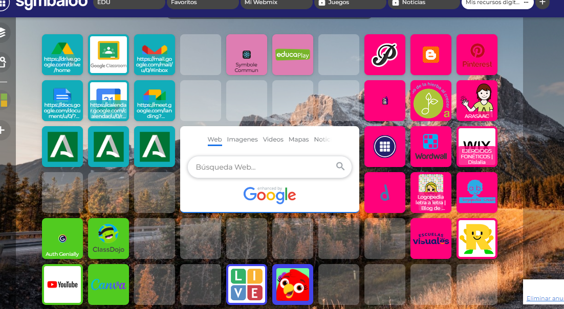Open the Symbole Commun tile
The width and height of the screenshot is (564, 309).
click(x=246, y=55)
